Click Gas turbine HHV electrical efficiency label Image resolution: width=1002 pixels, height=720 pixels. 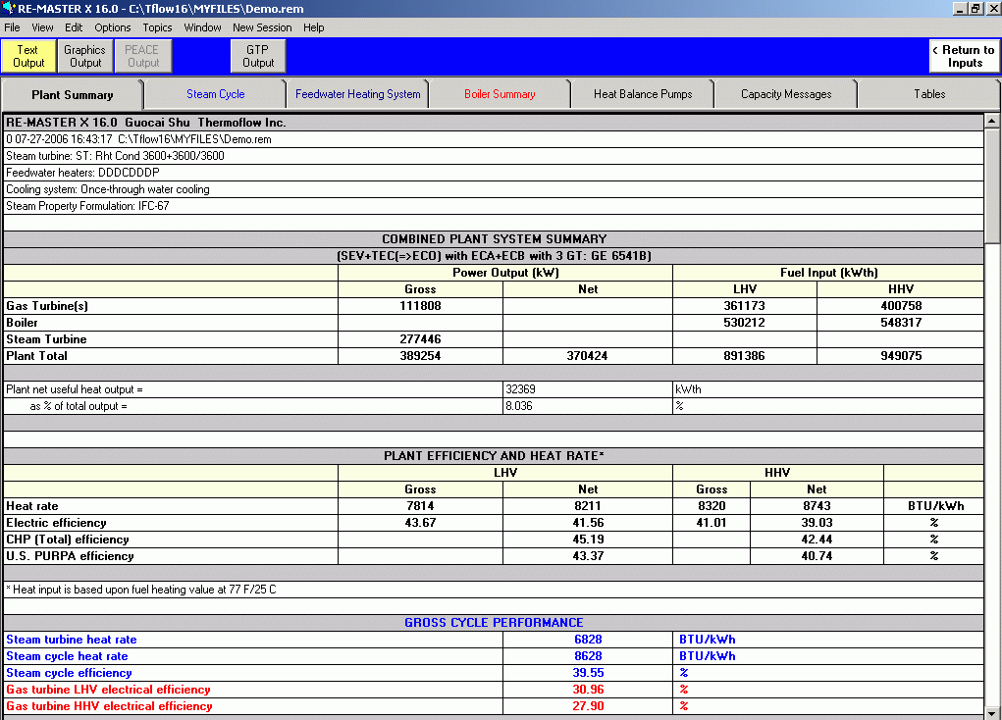[109, 706]
